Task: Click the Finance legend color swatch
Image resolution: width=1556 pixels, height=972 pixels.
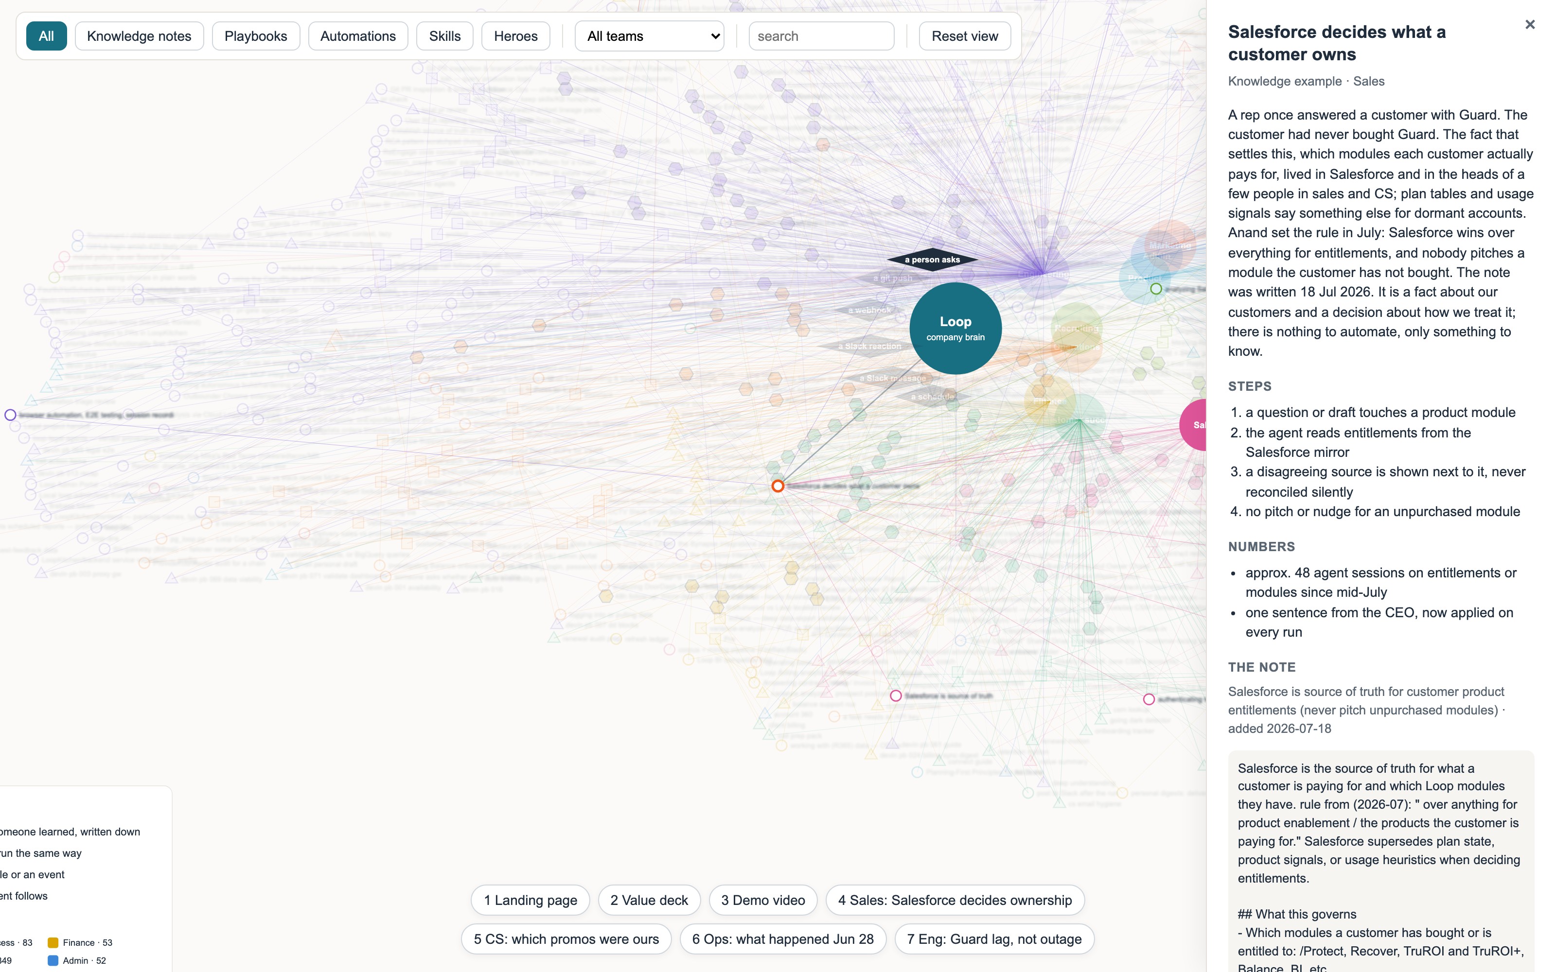Action: [x=53, y=942]
